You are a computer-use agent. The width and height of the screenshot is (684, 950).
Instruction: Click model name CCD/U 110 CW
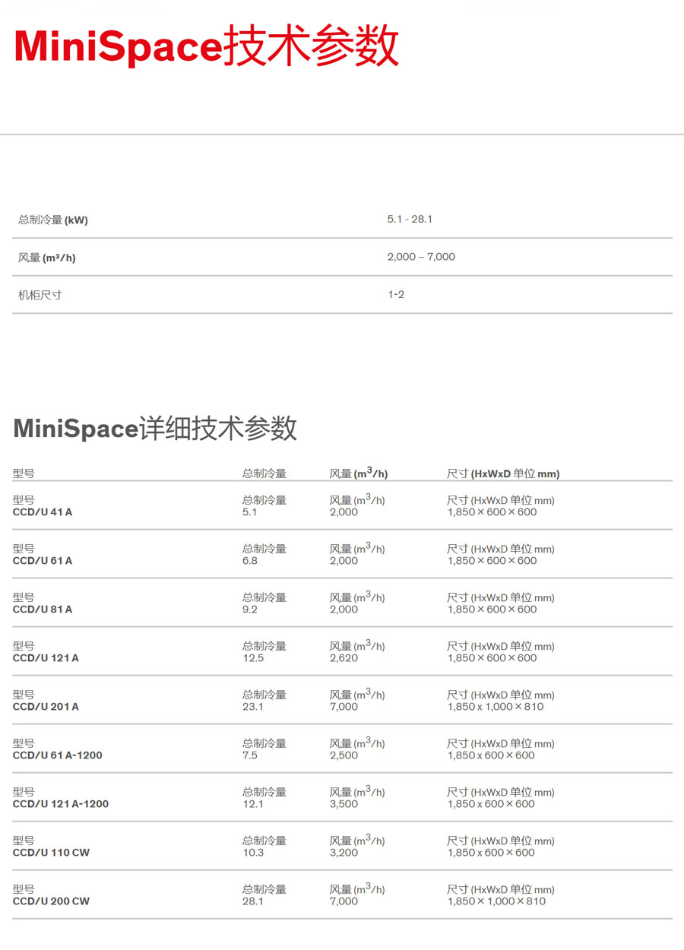(x=51, y=853)
